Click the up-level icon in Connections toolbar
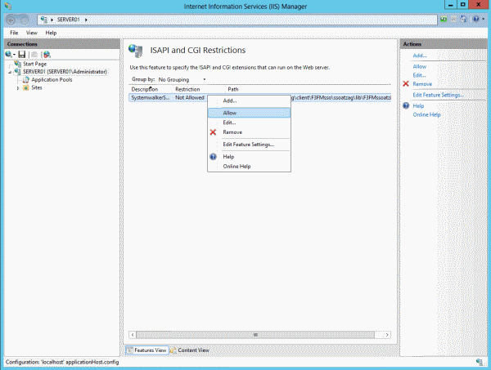491x370 pixels. pos(34,55)
